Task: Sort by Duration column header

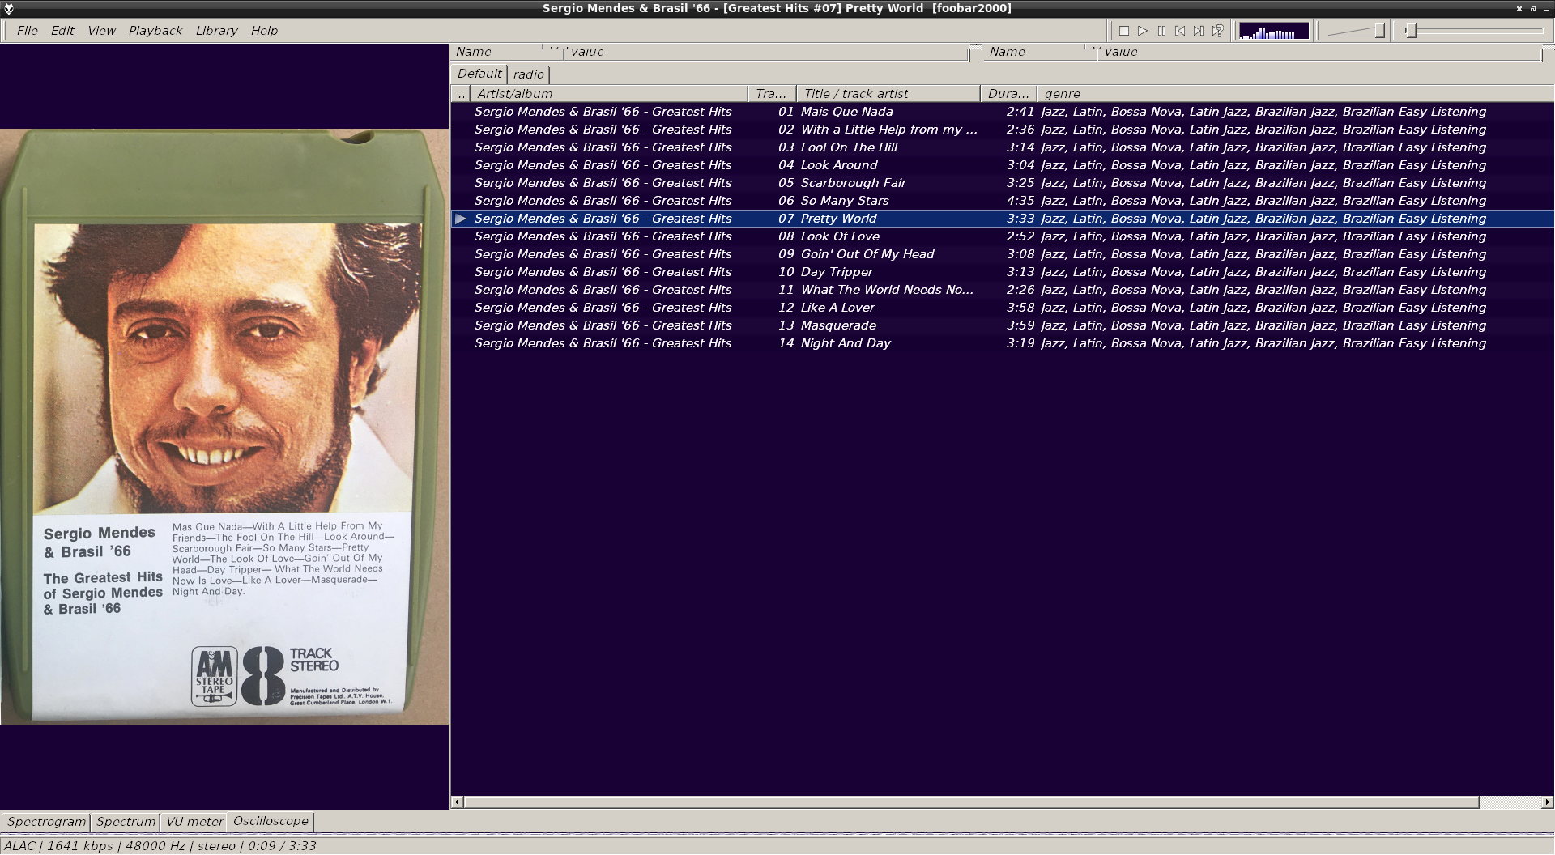Action: [1008, 94]
